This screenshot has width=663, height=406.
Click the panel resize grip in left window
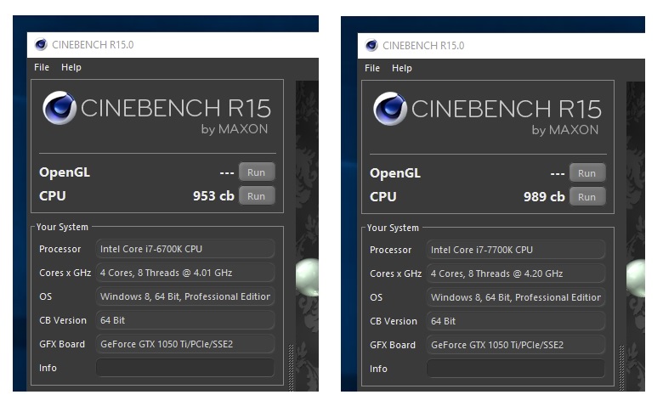[x=291, y=368]
